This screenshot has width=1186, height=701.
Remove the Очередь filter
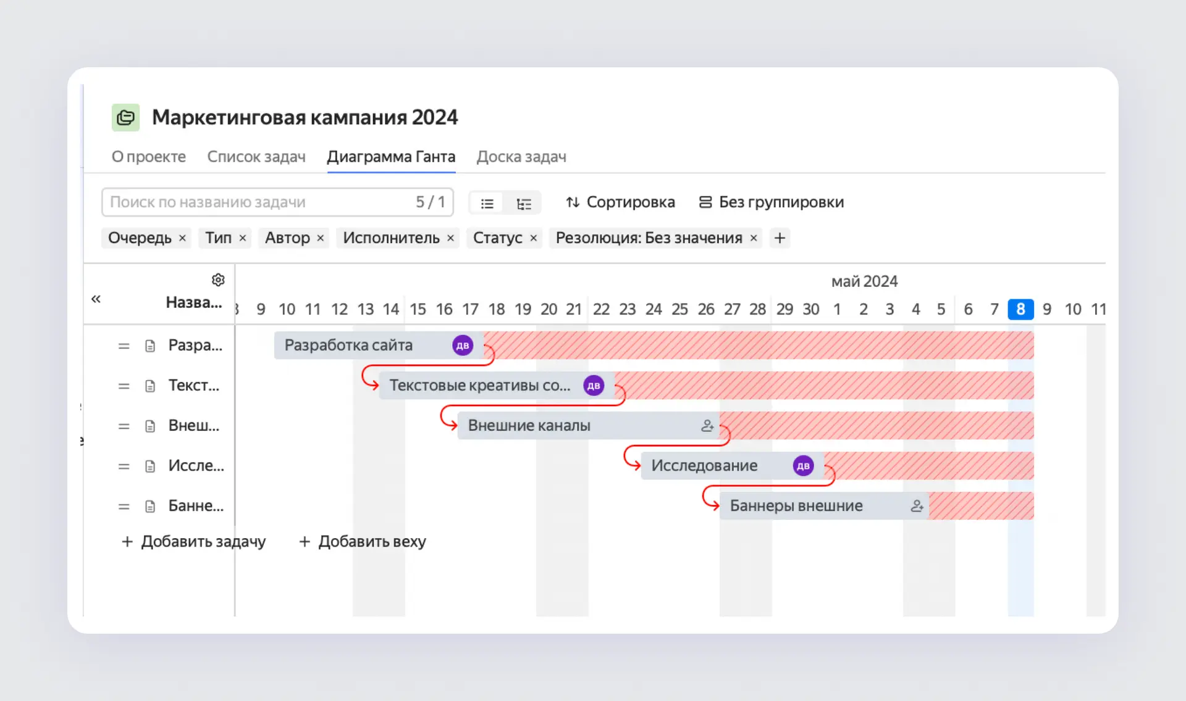[x=182, y=238]
